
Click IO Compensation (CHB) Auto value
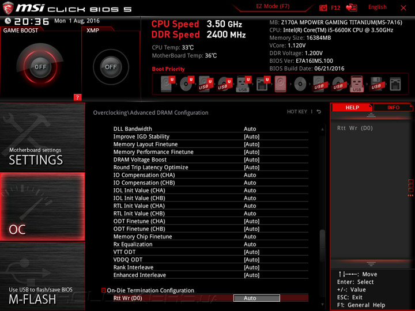click(x=250, y=183)
